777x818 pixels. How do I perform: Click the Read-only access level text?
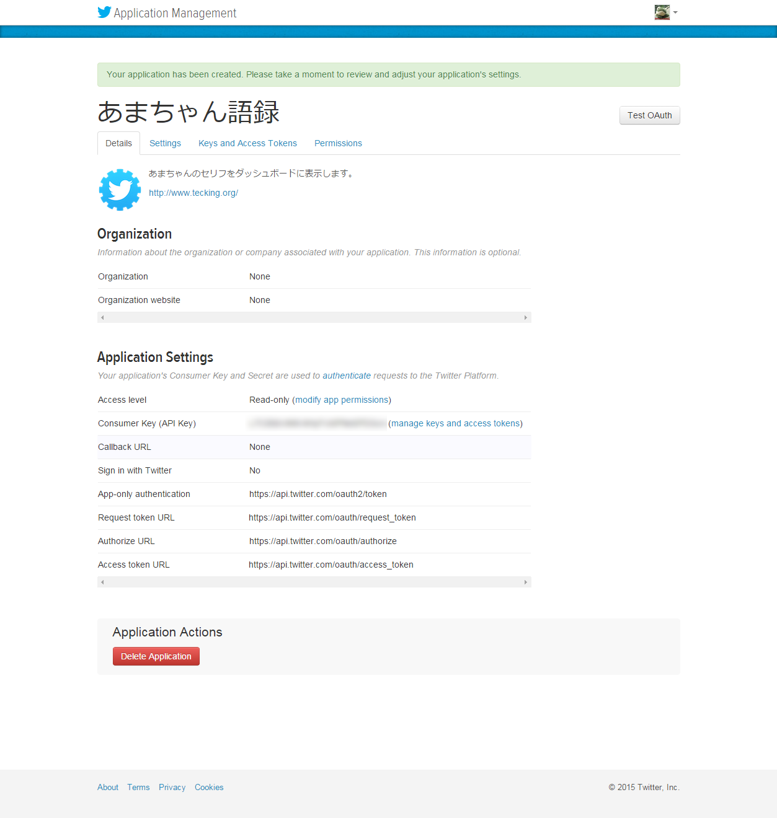tap(269, 400)
